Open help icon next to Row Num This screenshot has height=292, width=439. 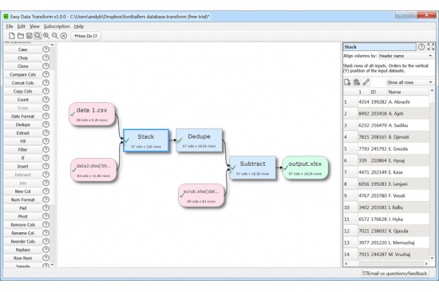coord(46,258)
